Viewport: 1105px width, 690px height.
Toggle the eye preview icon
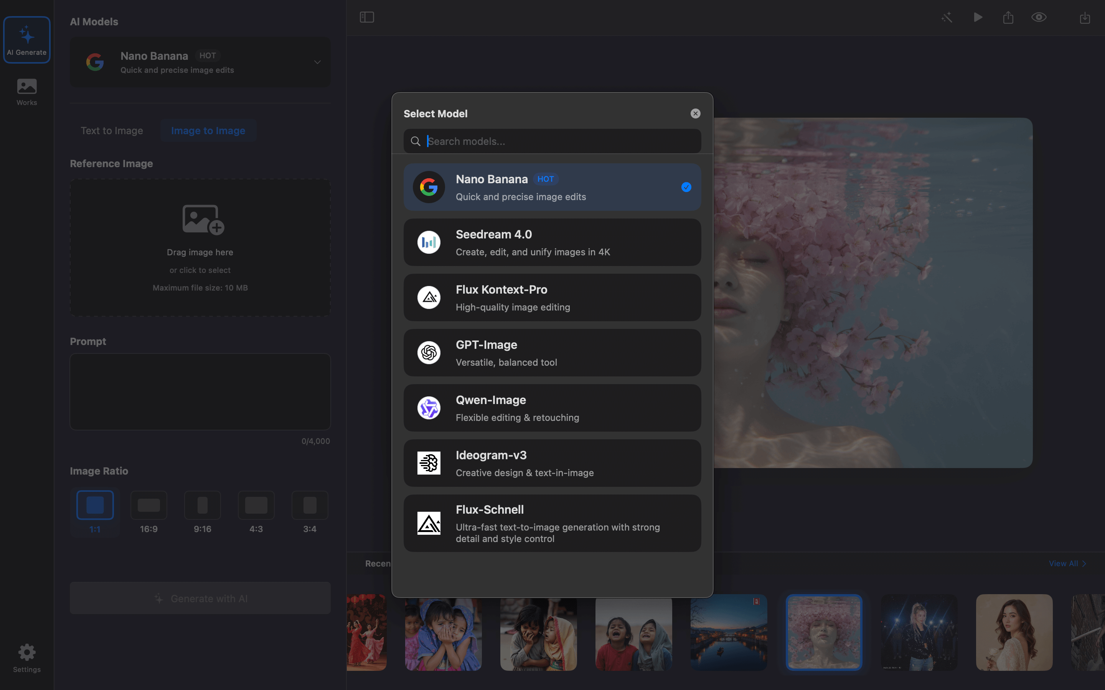1039,17
